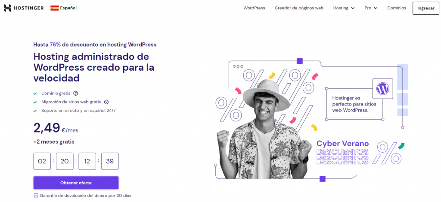Click the WordPress logo in the illustration
Screen dimensions: 441x202
(x=382, y=89)
